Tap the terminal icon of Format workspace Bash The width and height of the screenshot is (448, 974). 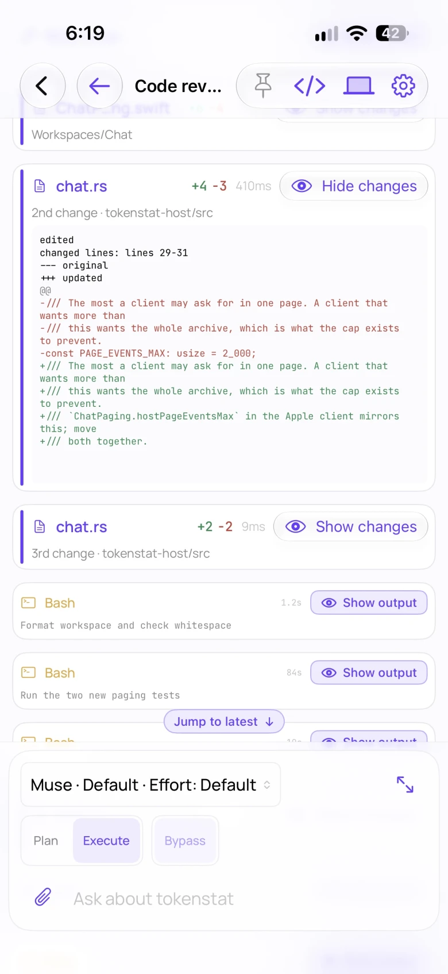click(x=28, y=603)
